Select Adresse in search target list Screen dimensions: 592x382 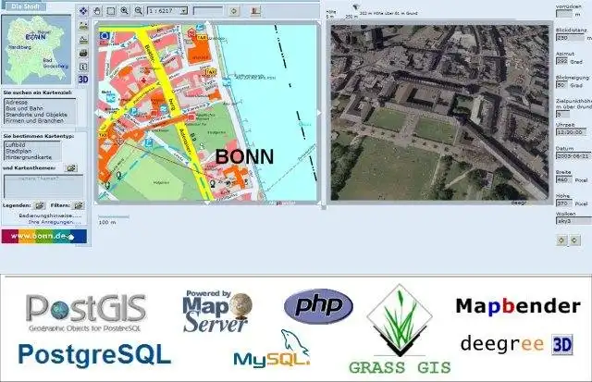(x=17, y=103)
